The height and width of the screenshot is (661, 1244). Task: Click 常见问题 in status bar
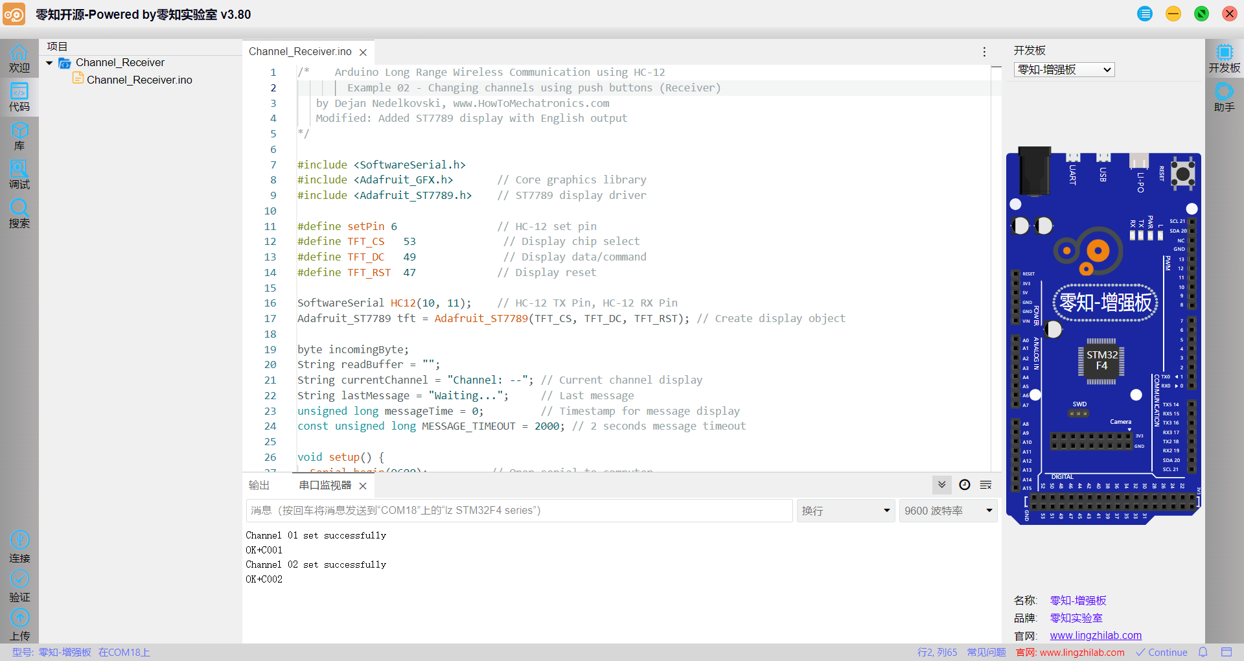click(x=986, y=652)
